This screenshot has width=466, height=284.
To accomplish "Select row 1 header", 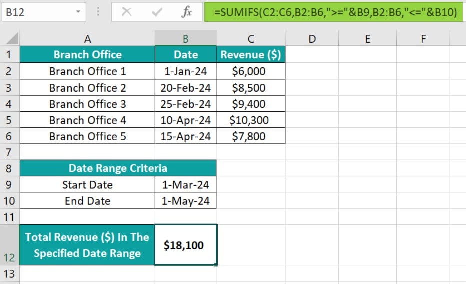I will pyautogui.click(x=9, y=54).
